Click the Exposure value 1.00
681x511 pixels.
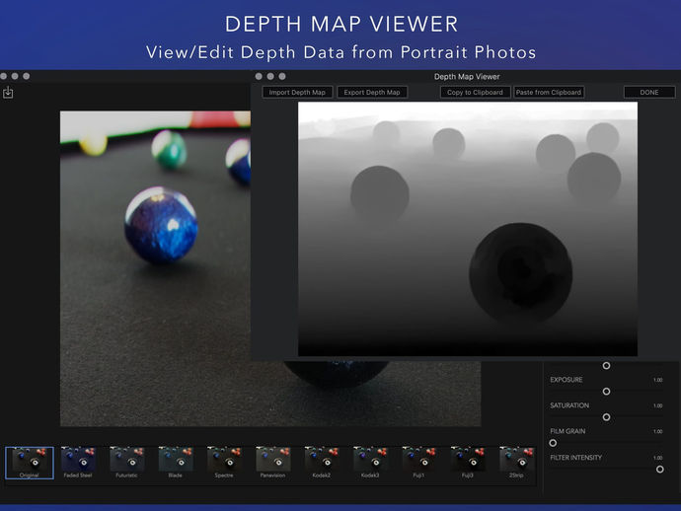coord(658,380)
